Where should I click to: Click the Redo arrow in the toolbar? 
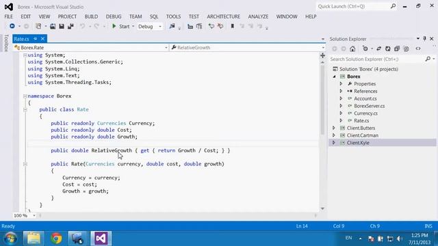pos(96,26)
